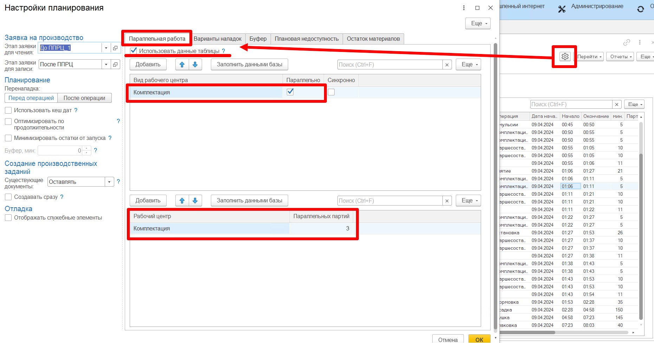Move row down in lower table
Image resolution: width=654 pixels, height=343 pixels.
pos(195,201)
